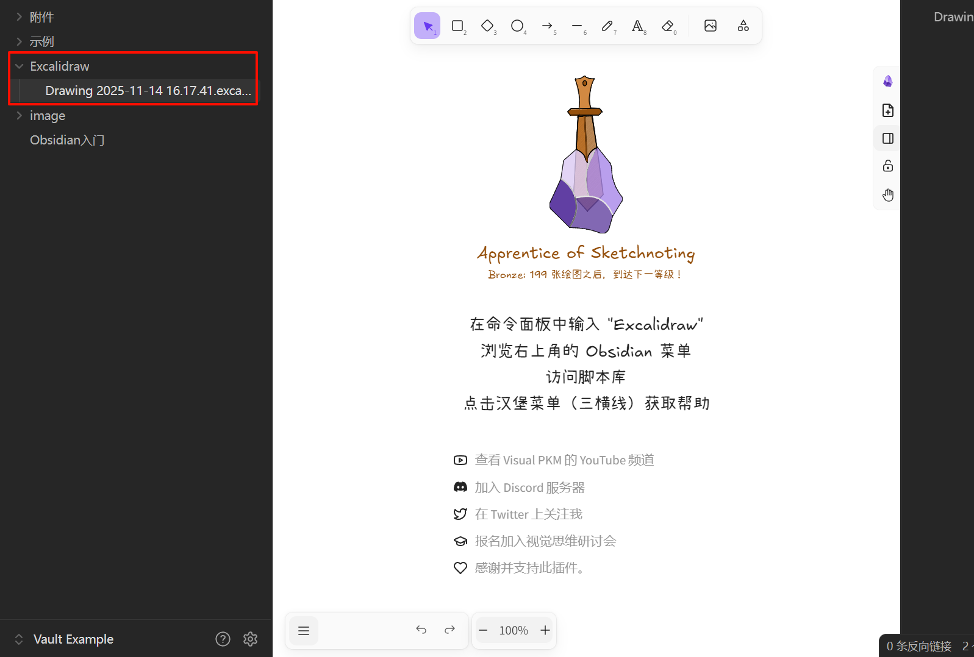Reset zoom via the 100% label

point(514,630)
